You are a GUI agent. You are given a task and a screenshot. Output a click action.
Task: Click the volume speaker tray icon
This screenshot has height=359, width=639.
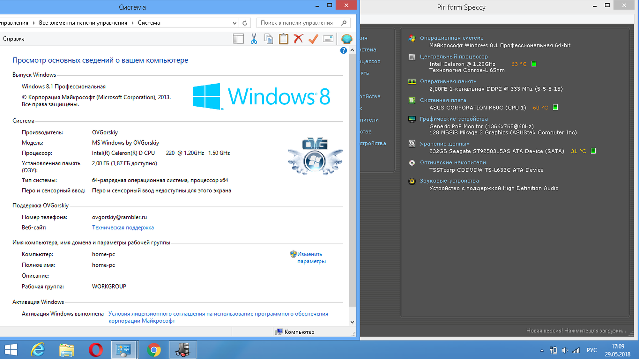point(564,350)
